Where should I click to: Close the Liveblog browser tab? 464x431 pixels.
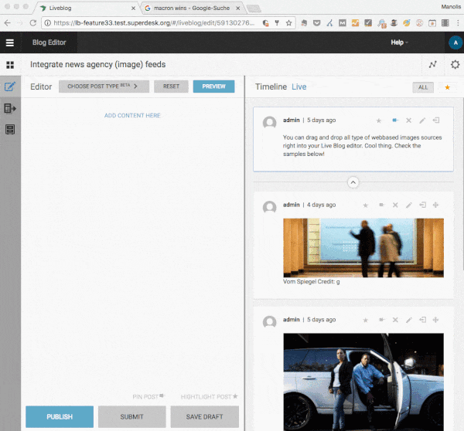[x=134, y=8]
